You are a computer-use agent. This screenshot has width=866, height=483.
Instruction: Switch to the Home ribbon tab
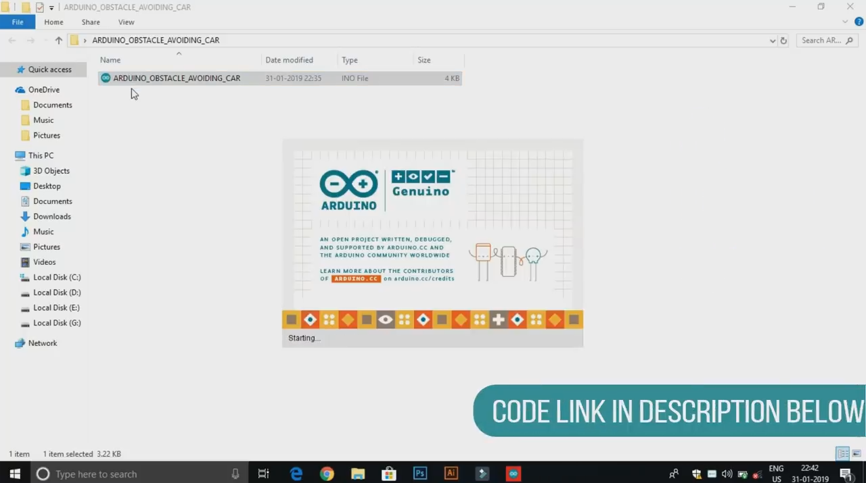click(53, 22)
